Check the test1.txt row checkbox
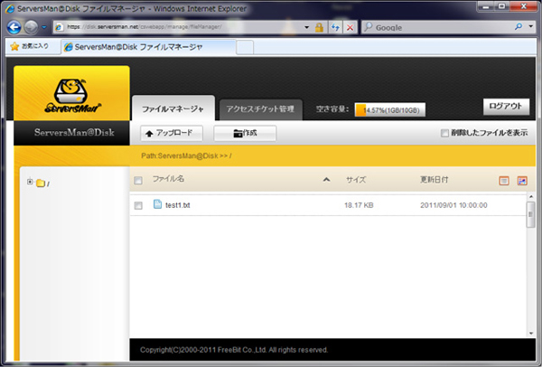The width and height of the screenshot is (542, 367). (x=138, y=206)
